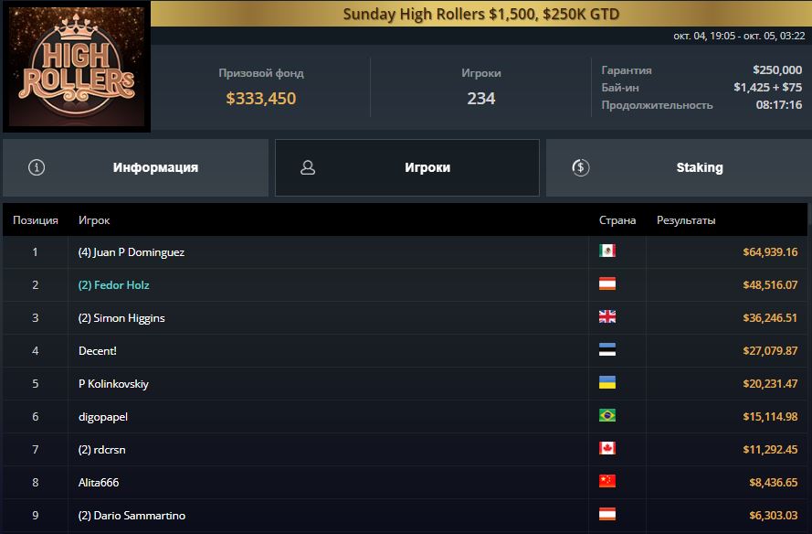The image size is (812, 534).
Task: Switch to the Игроки tab
Action: [x=407, y=167]
